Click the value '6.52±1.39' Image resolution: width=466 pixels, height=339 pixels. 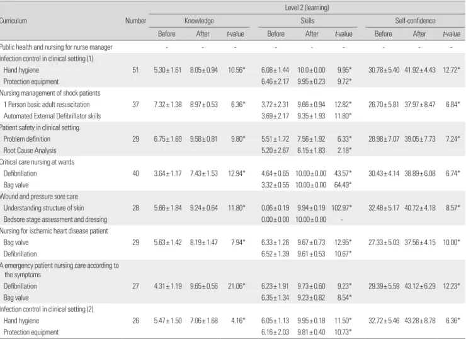pos(275,254)
